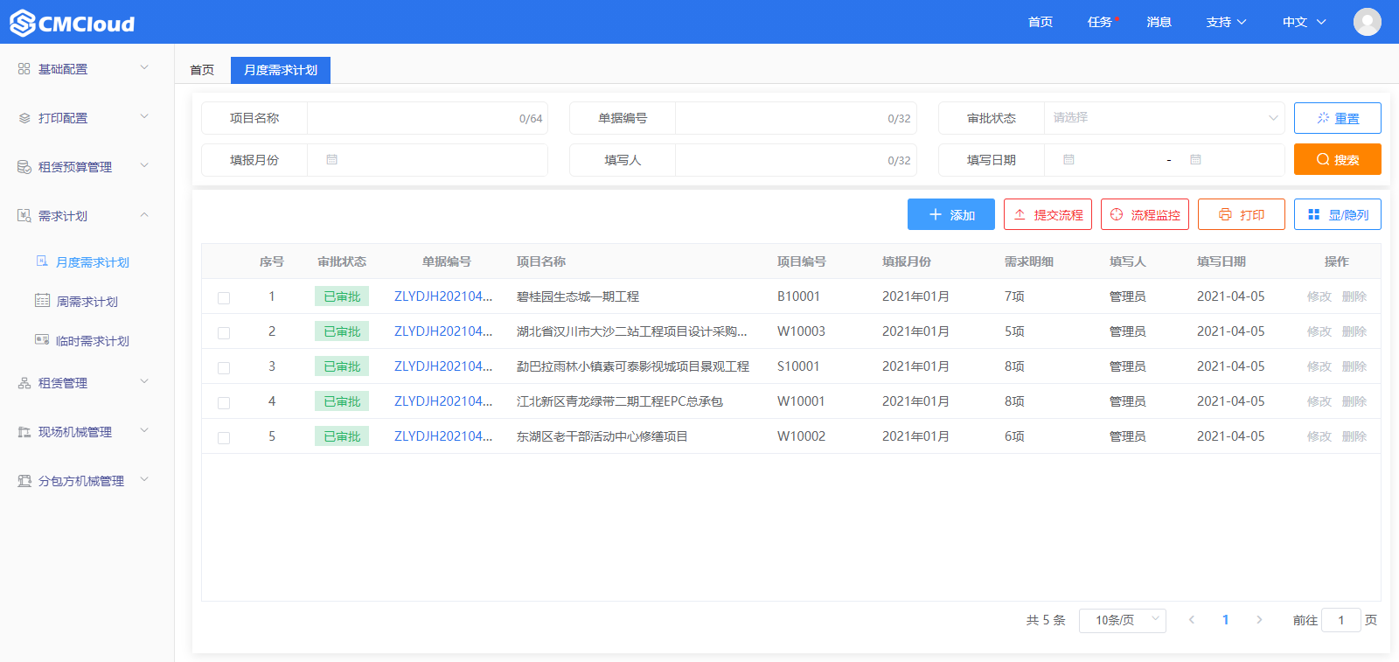Click the 已审批 status tag in row 4

(342, 401)
